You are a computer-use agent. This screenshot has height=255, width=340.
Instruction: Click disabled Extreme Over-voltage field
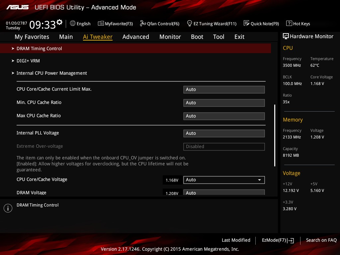pos(224,146)
